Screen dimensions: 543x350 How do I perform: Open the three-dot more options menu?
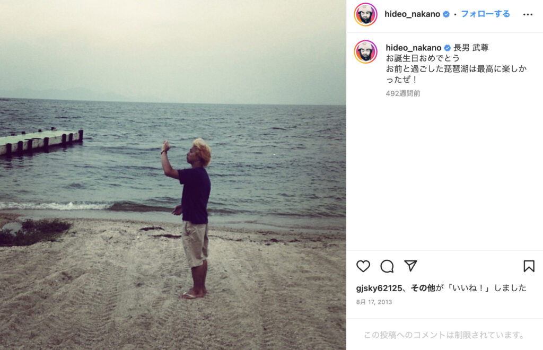click(528, 14)
